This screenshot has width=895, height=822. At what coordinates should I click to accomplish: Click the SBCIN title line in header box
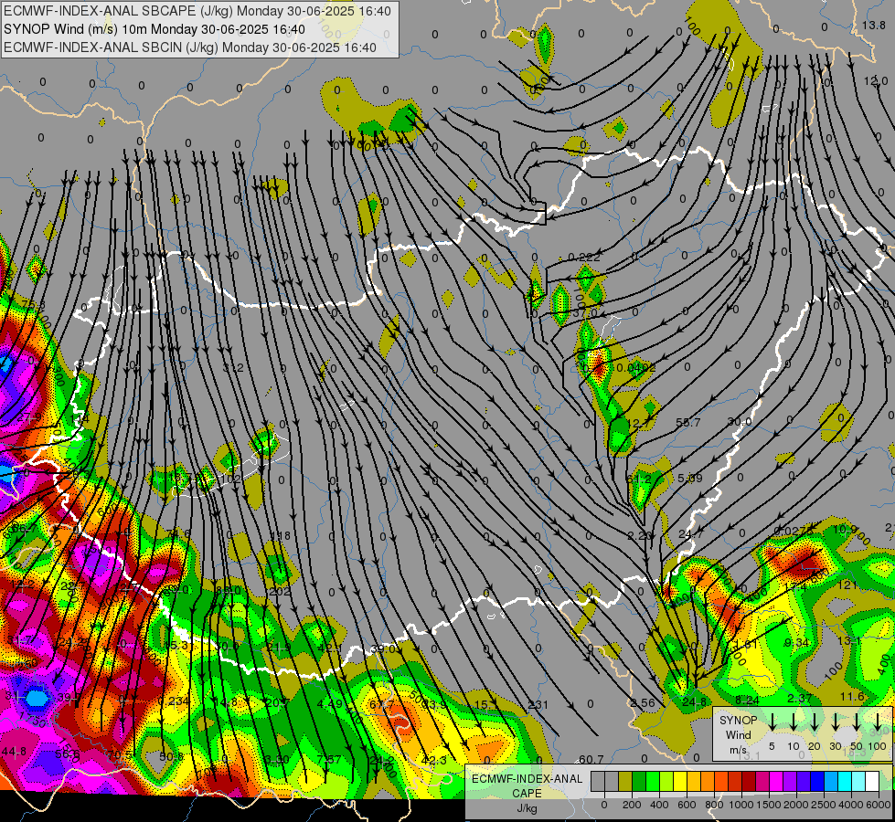pyautogui.click(x=190, y=47)
